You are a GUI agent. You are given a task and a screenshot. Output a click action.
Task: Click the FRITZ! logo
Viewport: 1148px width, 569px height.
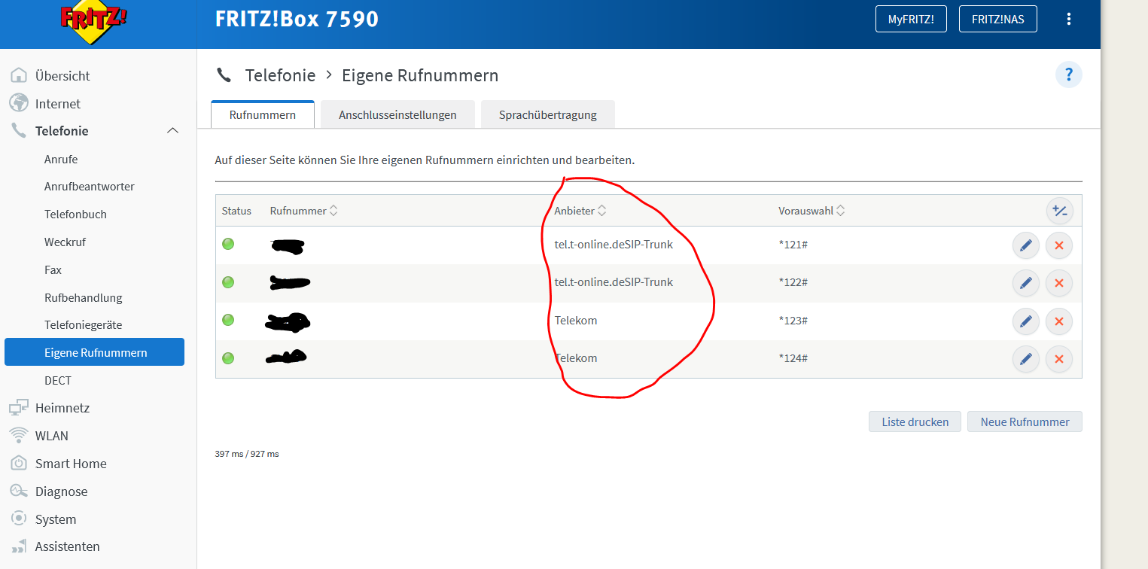click(x=94, y=23)
